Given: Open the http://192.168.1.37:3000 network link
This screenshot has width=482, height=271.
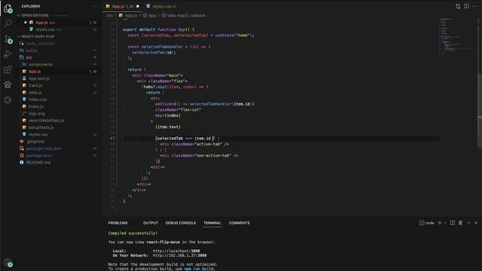Looking at the screenshot, I should click(x=179, y=255).
